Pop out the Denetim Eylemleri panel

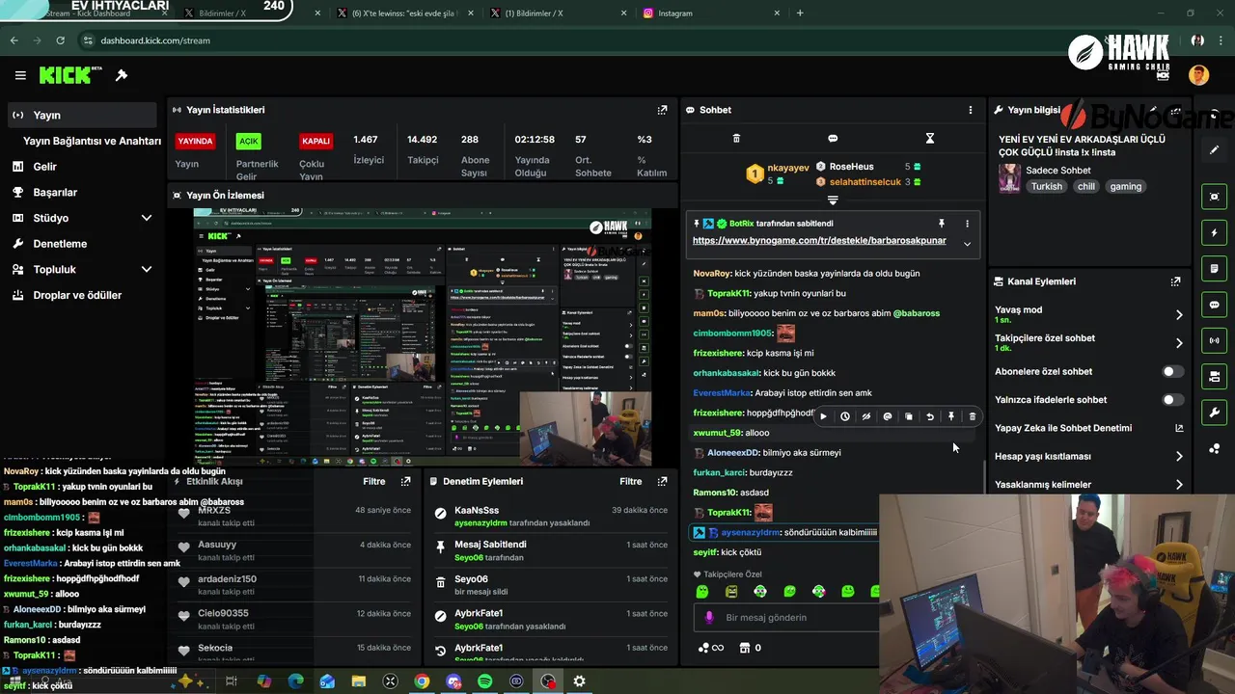(662, 481)
